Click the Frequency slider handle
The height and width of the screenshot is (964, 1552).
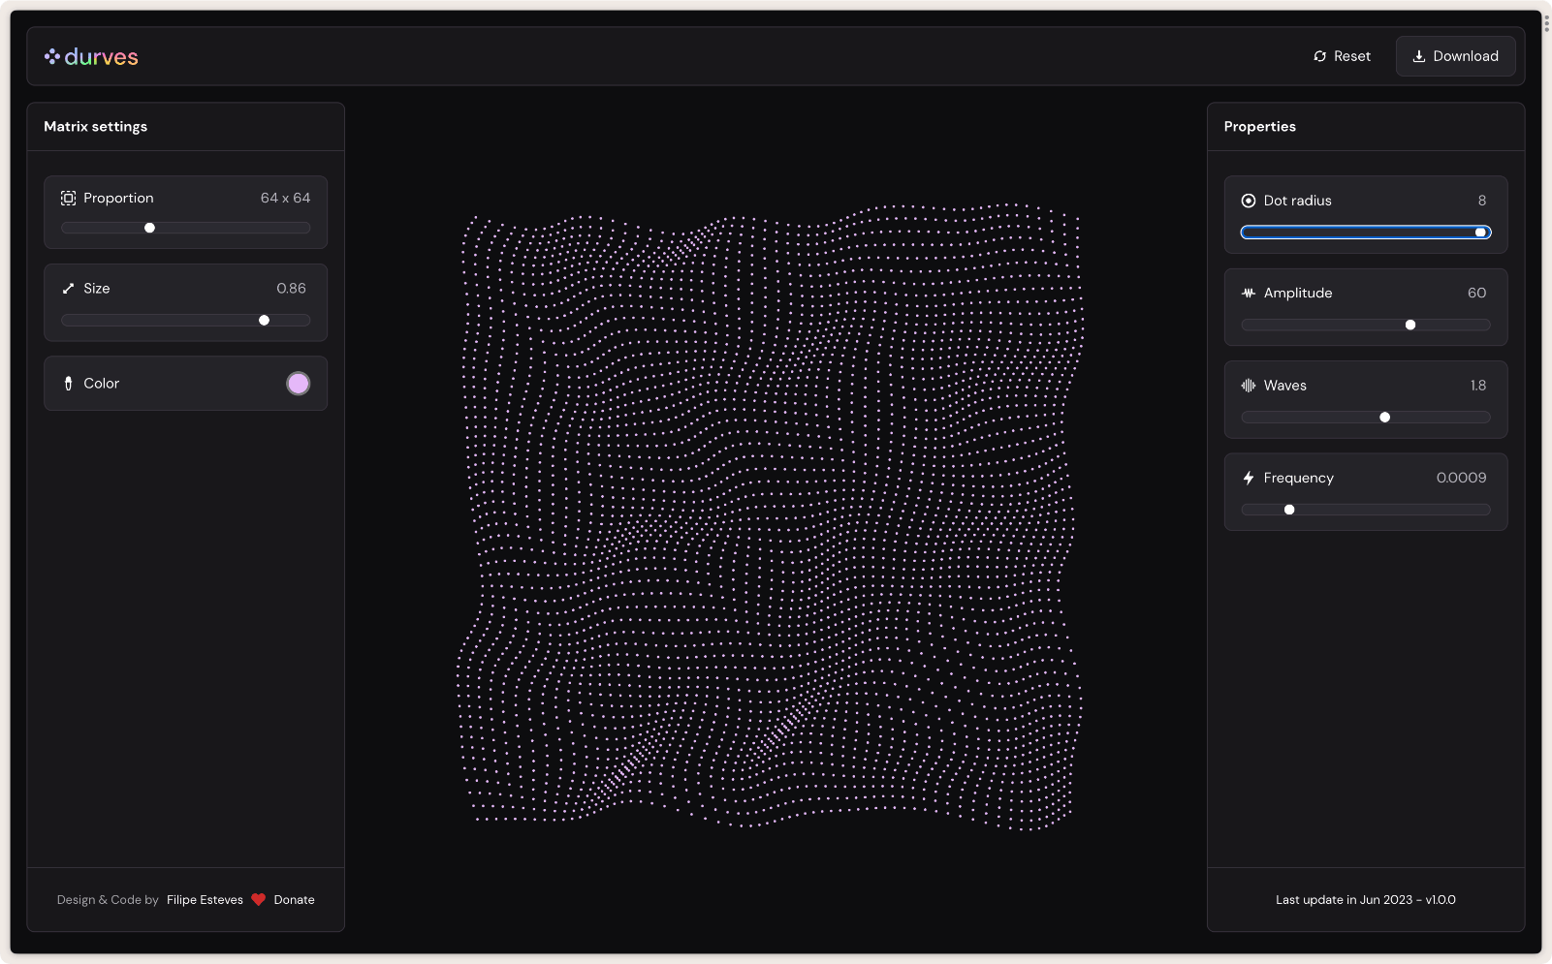coord(1289,510)
